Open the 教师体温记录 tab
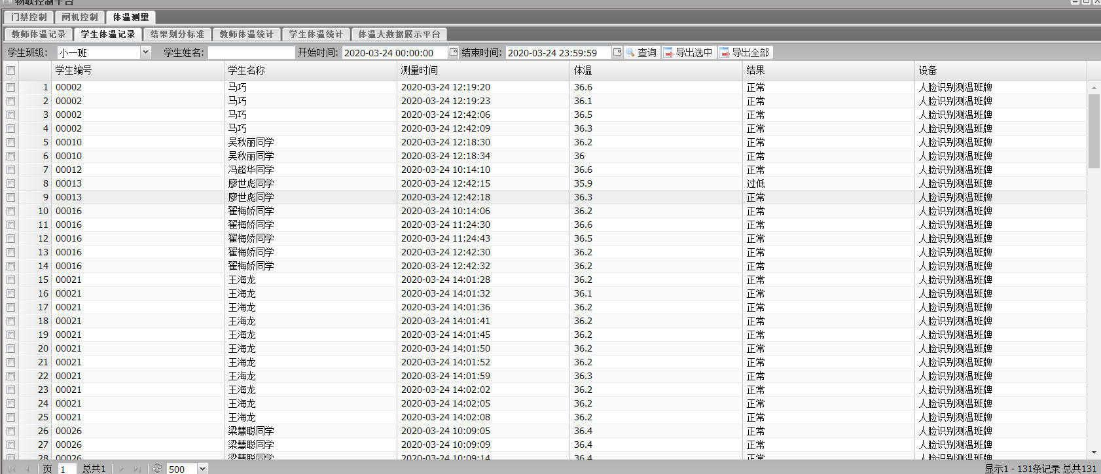 [x=39, y=34]
